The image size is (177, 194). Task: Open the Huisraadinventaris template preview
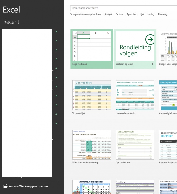click(135, 95)
